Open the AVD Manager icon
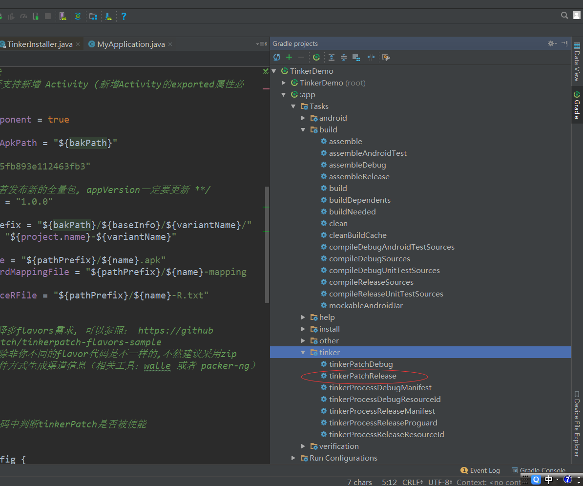This screenshot has height=486, width=583. [63, 16]
